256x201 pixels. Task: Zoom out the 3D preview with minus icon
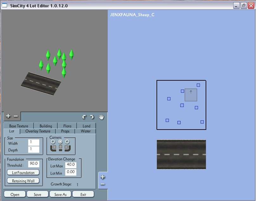tap(16, 116)
